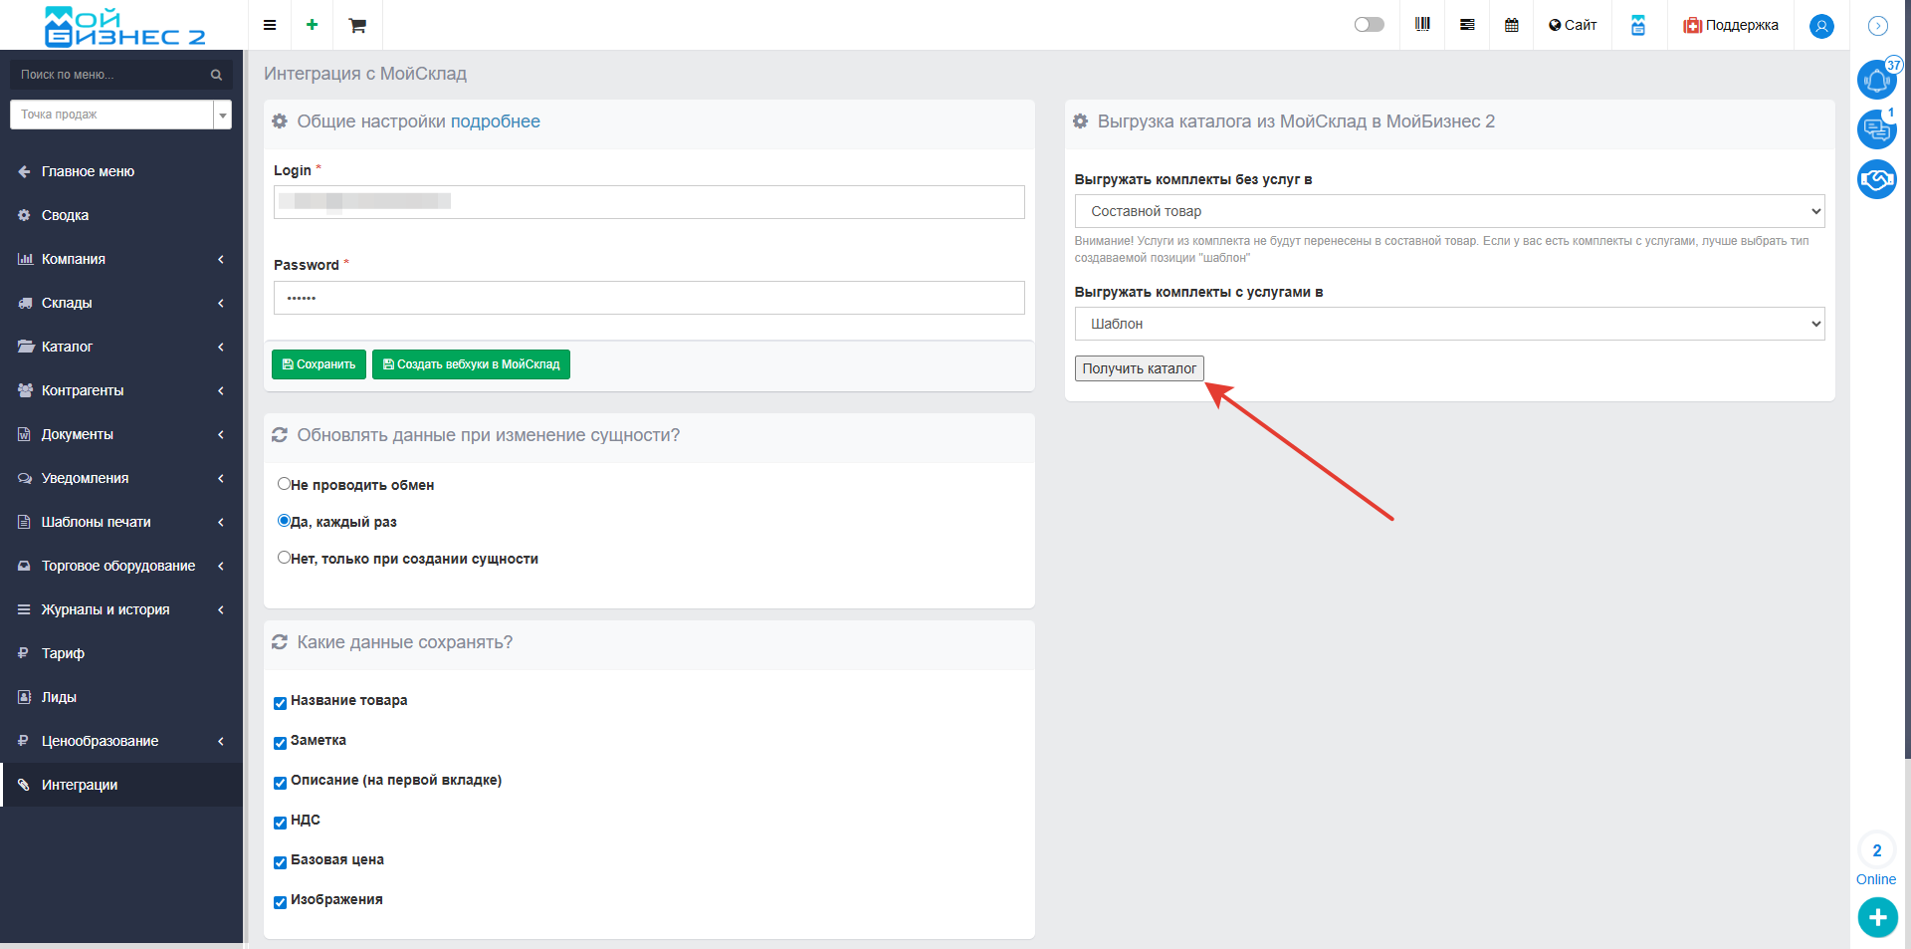Image resolution: width=1911 pixels, height=949 pixels.
Task: Click the Login input field
Action: coord(649,202)
